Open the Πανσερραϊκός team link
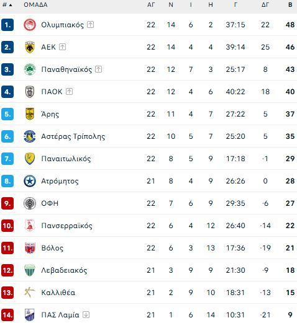 (66, 226)
